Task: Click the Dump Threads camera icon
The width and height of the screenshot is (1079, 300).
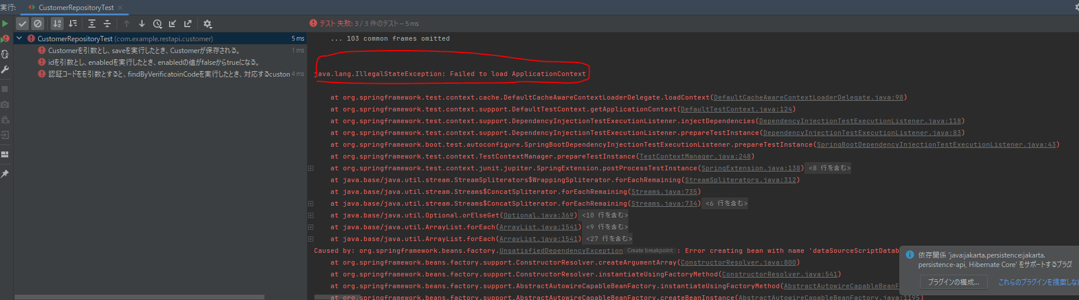Action: coord(5,104)
